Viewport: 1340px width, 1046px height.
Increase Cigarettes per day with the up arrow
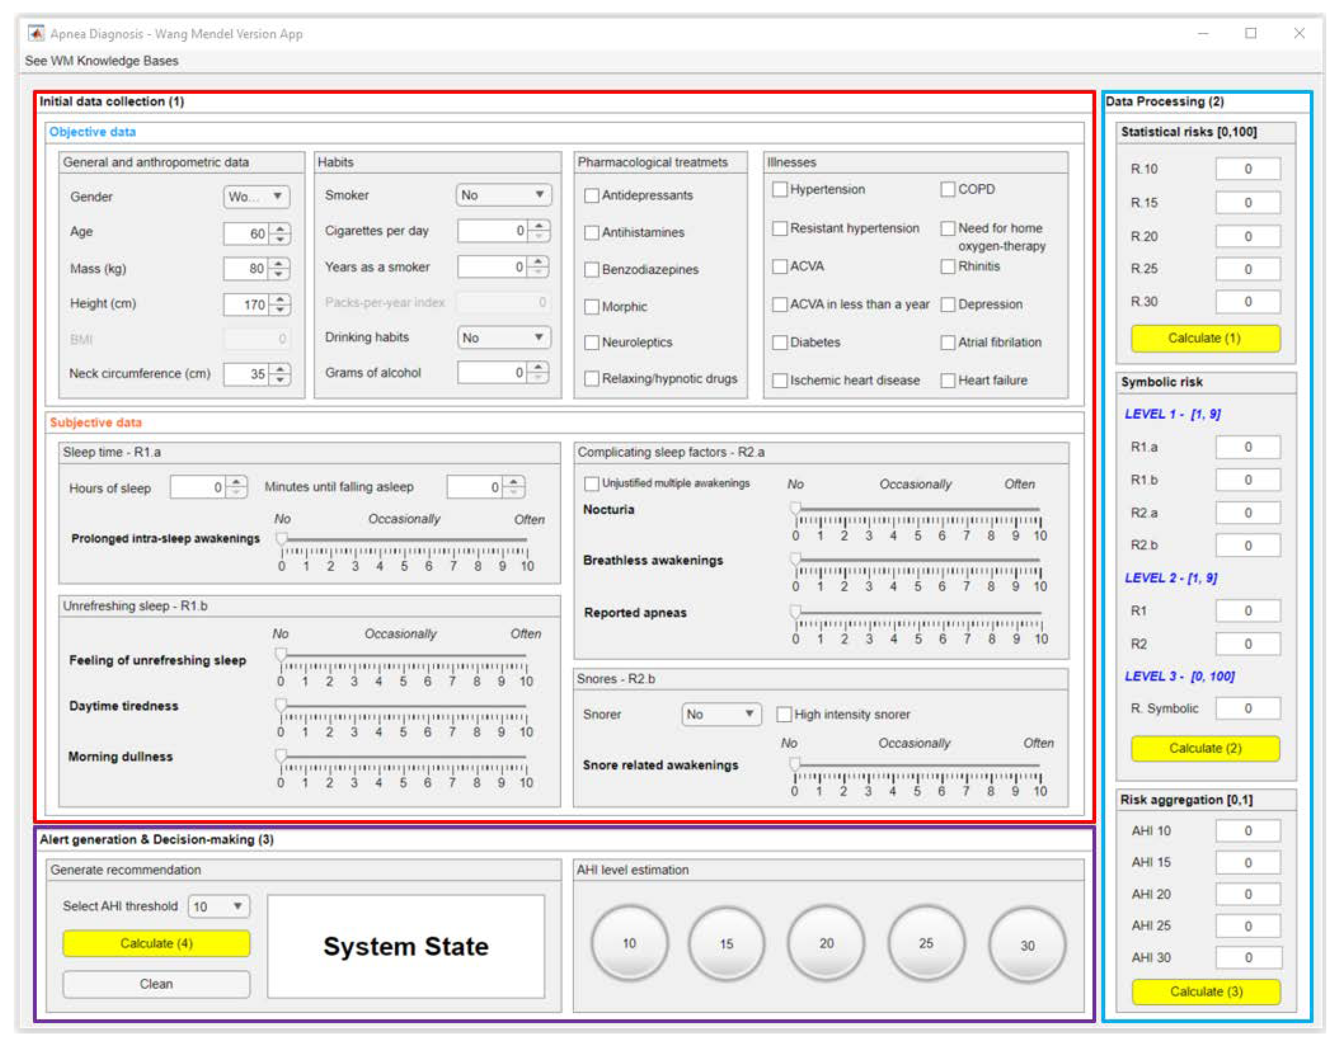[539, 226]
